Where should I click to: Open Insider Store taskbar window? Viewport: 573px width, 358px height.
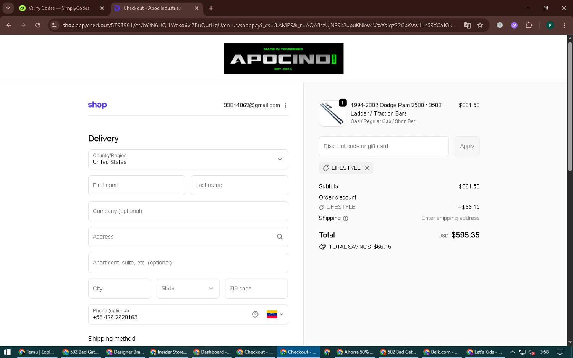[168, 352]
